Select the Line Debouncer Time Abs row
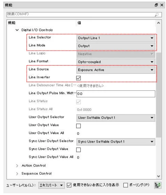This screenshot has width=166, height=195. (53, 85)
